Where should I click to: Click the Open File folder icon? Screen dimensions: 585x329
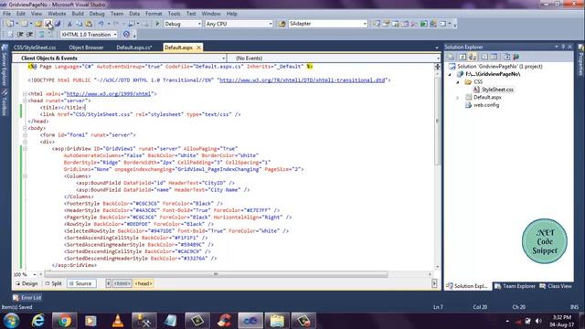click(x=38, y=24)
